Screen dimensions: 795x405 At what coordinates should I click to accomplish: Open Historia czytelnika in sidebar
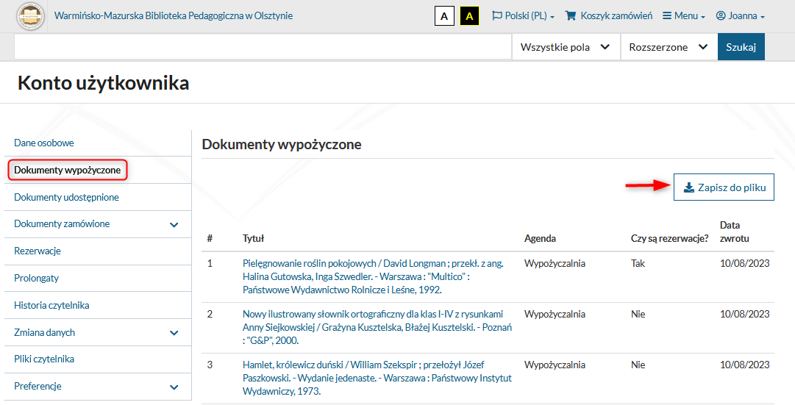51,305
